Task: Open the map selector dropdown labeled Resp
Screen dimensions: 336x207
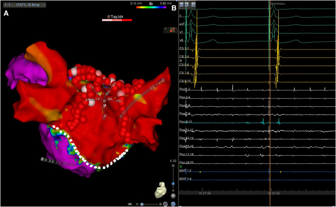Action: pos(24,4)
